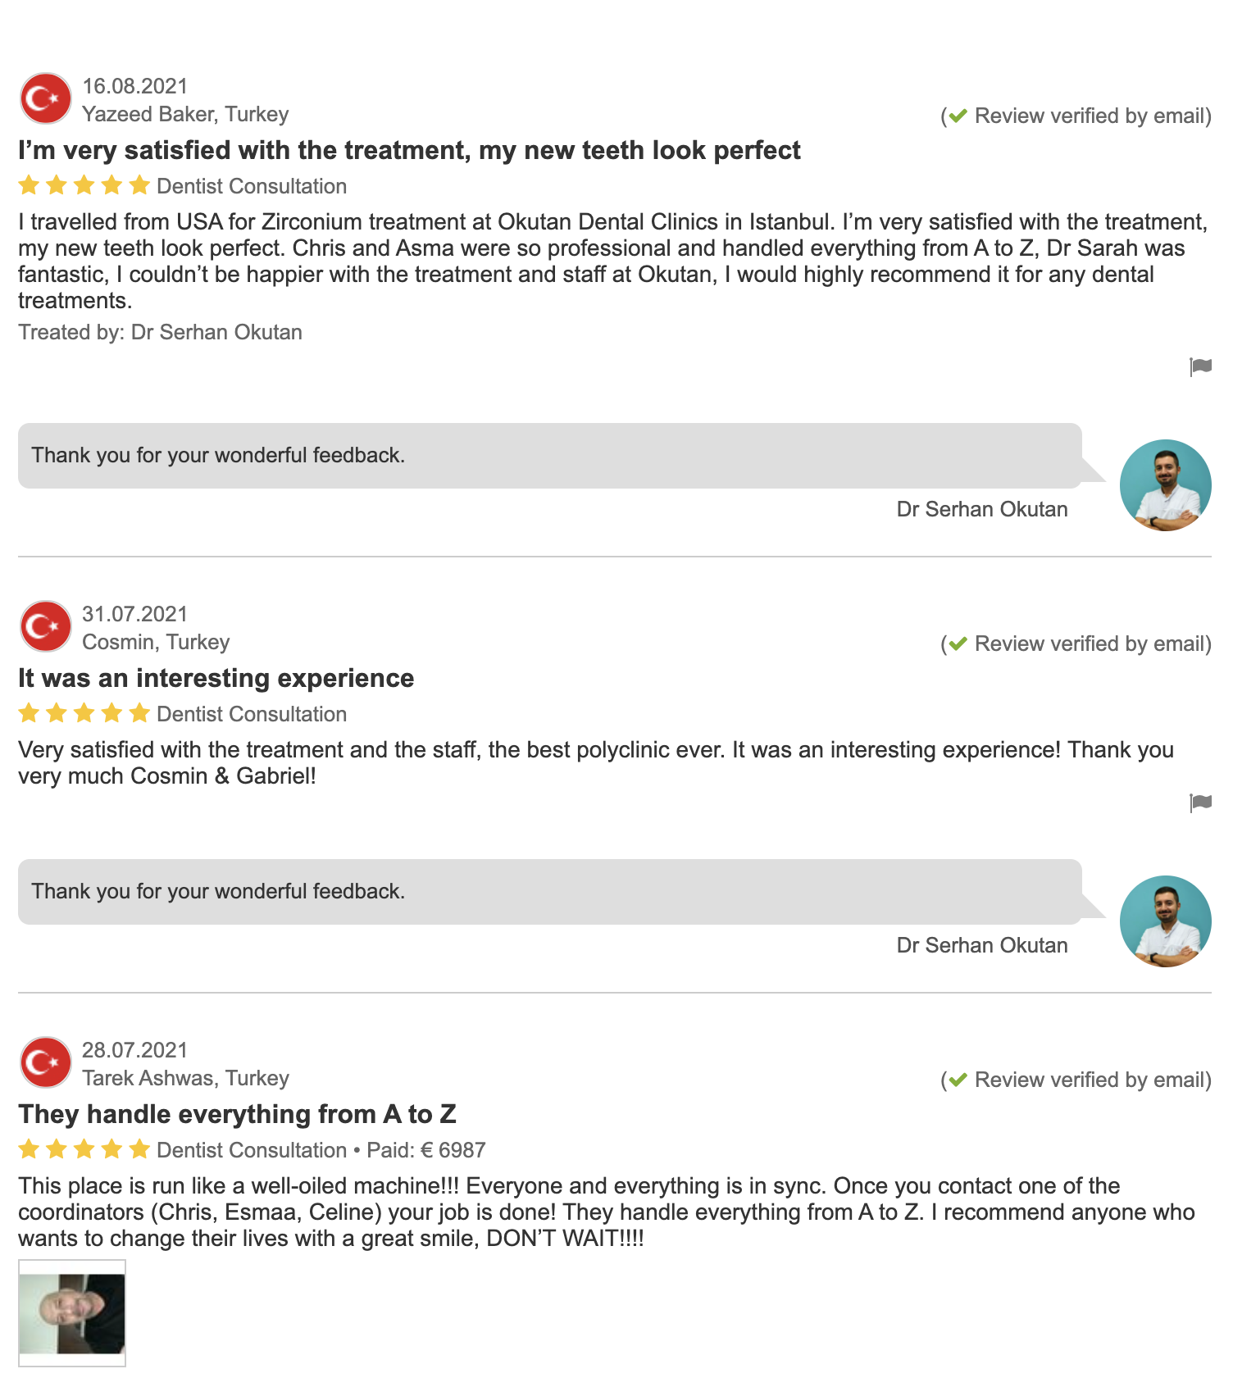Open Tarek Ashwas' attached review photo
1233x1387 pixels.
point(72,1313)
